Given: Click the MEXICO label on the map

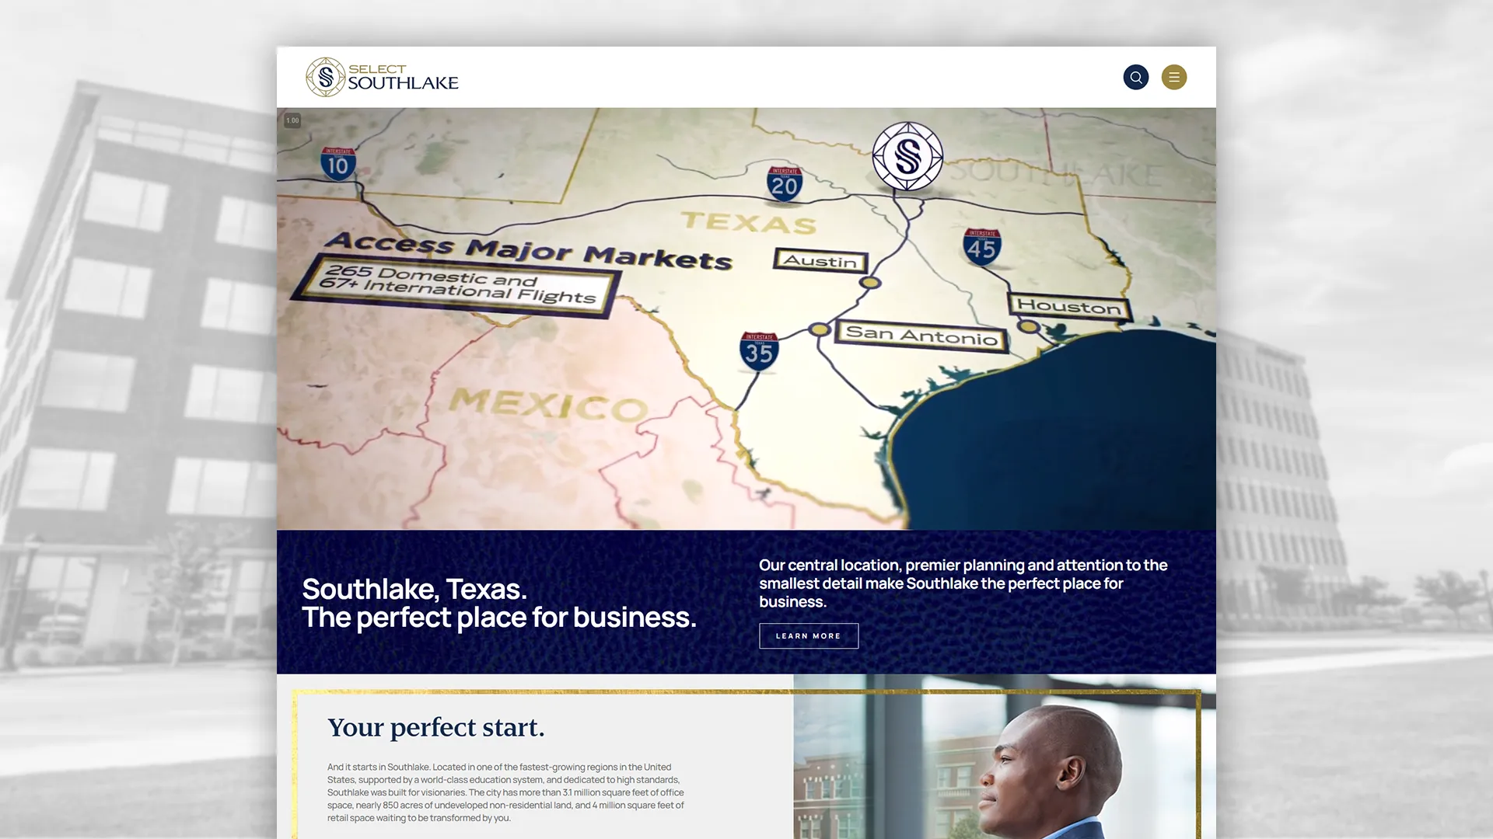Looking at the screenshot, I should (x=548, y=405).
